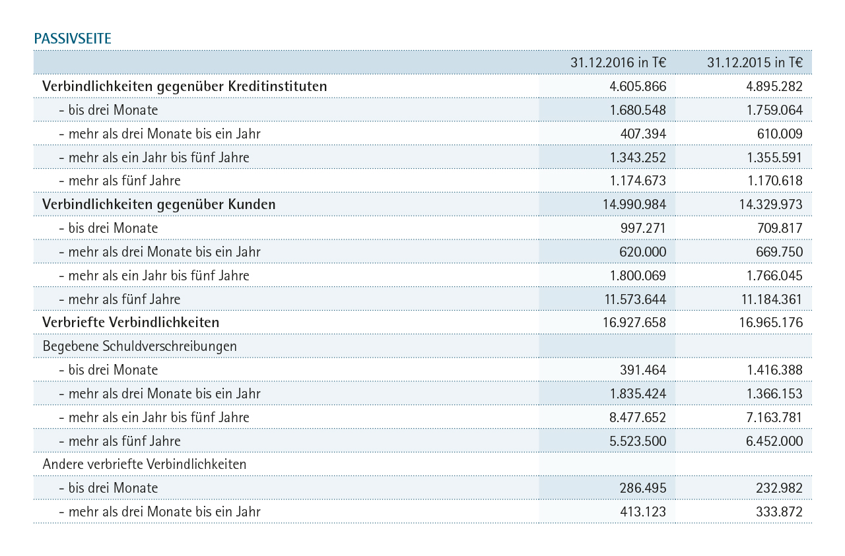
Task: Click value 232.982
Action: point(780,488)
